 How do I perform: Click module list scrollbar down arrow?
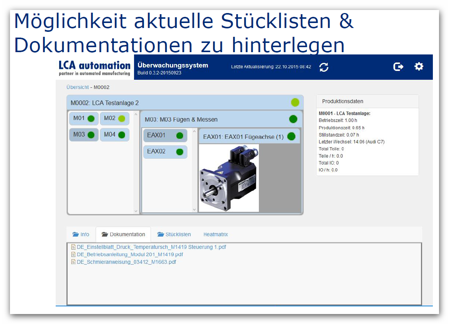(136, 211)
